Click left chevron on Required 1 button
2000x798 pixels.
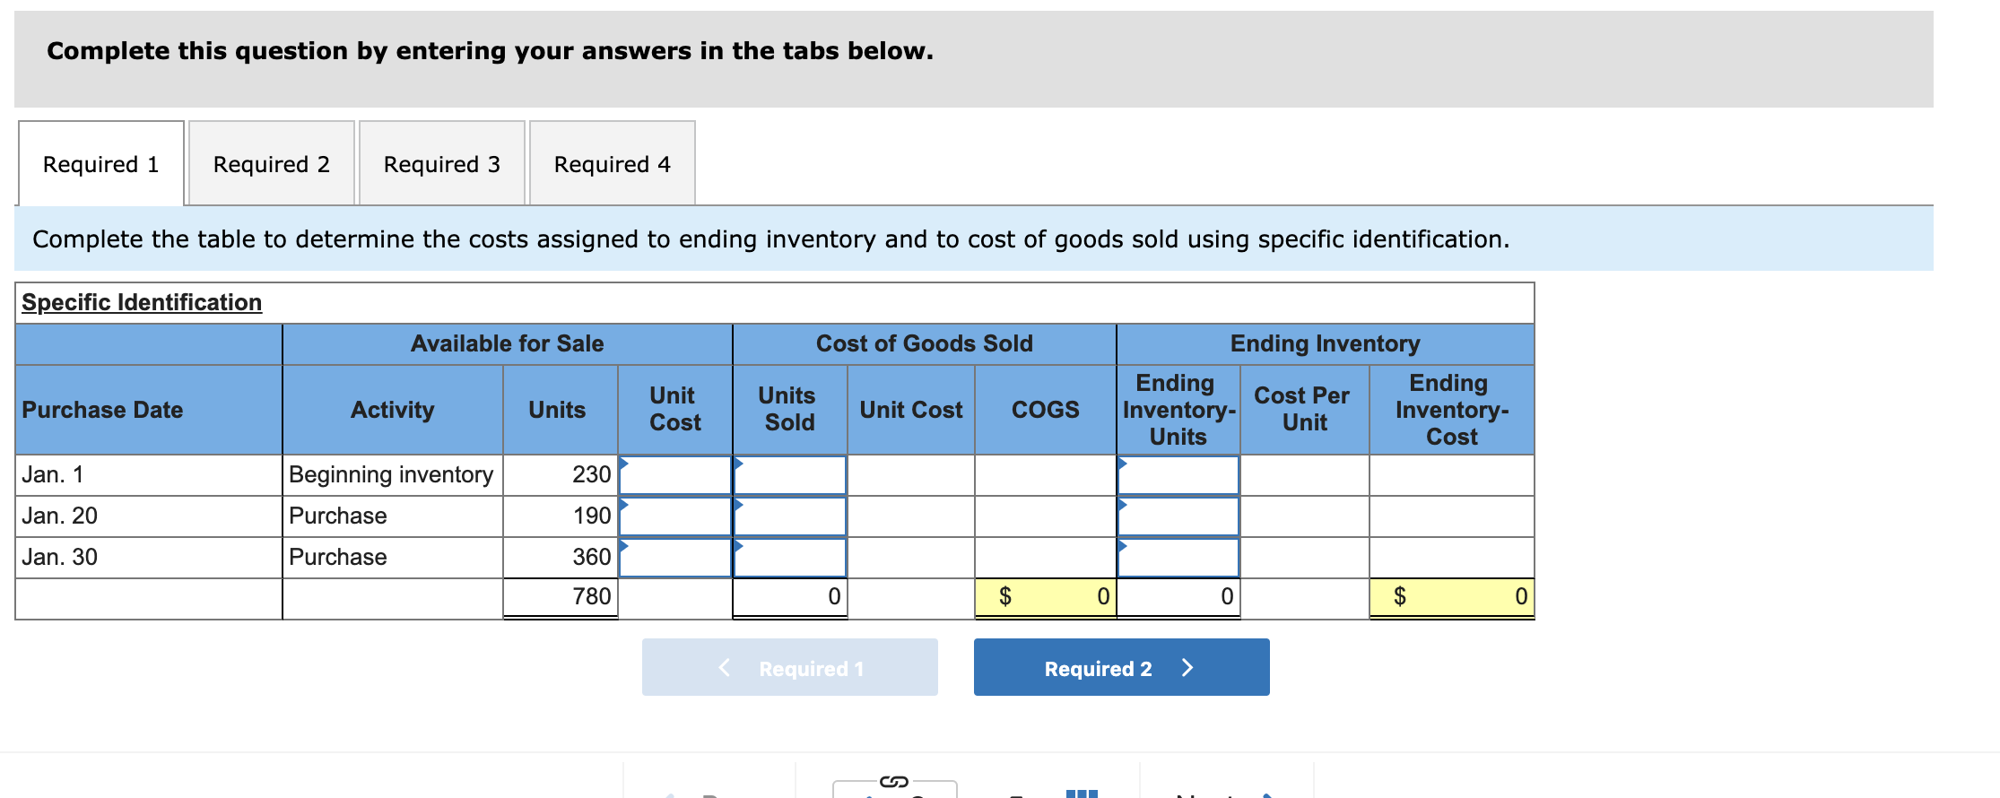click(x=725, y=667)
